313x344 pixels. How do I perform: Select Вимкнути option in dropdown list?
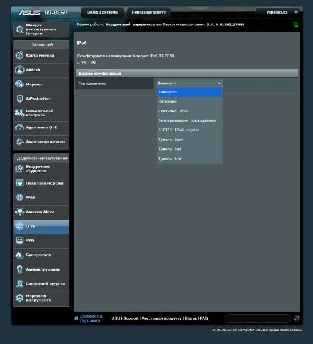[x=189, y=92]
